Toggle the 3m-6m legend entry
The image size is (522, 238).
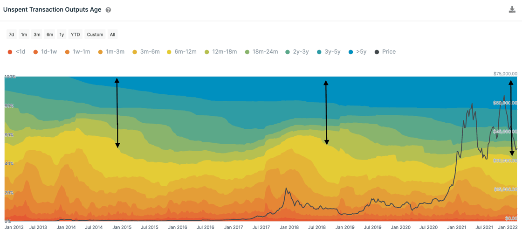pyautogui.click(x=146, y=52)
